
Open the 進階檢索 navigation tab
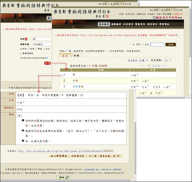point(116,24)
